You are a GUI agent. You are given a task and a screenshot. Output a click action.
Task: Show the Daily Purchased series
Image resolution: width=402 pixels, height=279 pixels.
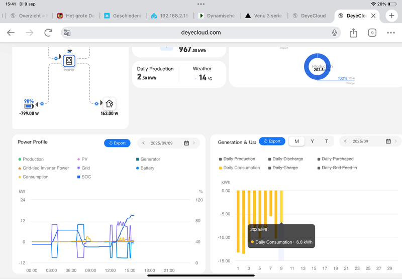pyautogui.click(x=335, y=159)
